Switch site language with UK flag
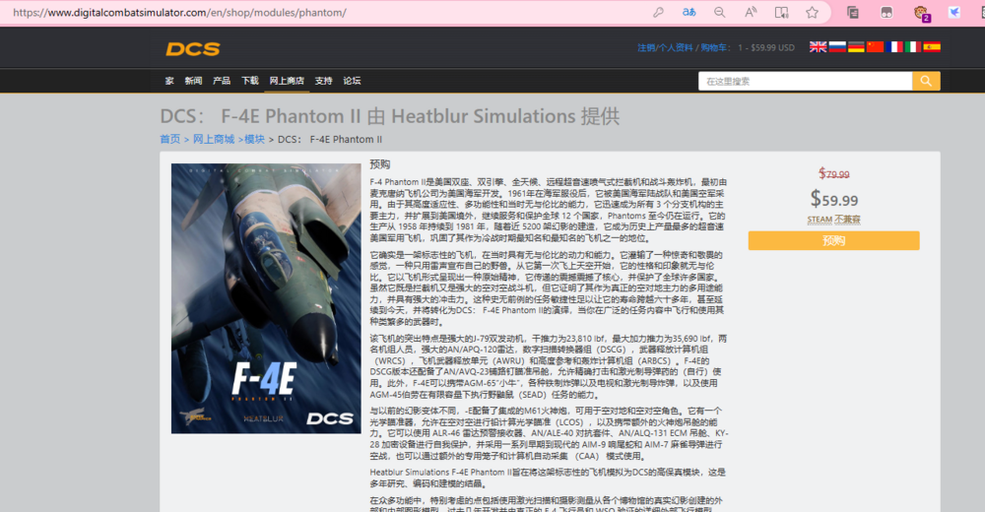Screen dimensions: 985x512 [x=818, y=46]
